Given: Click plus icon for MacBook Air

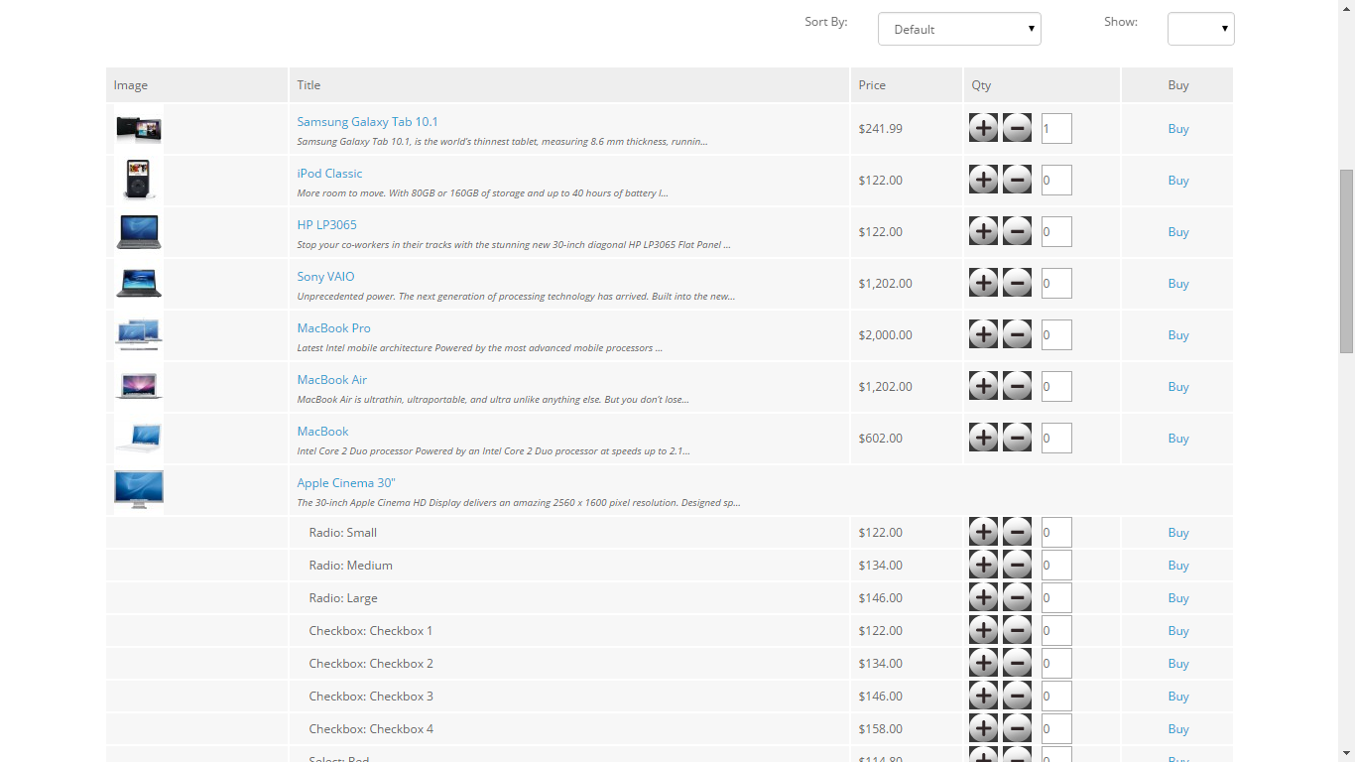Looking at the screenshot, I should coord(983,386).
